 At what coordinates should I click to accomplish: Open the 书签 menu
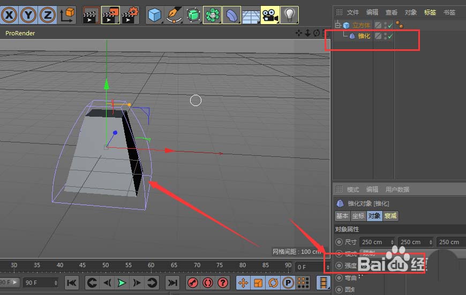(449, 12)
